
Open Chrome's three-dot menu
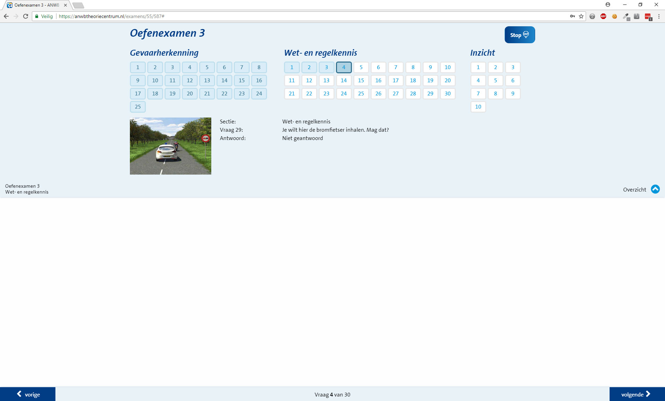click(x=659, y=16)
